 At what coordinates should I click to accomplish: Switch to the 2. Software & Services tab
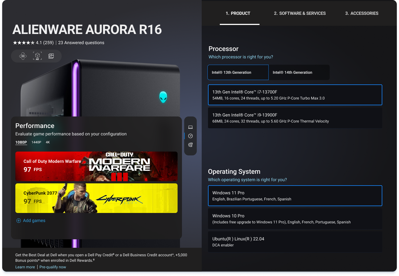tap(300, 13)
